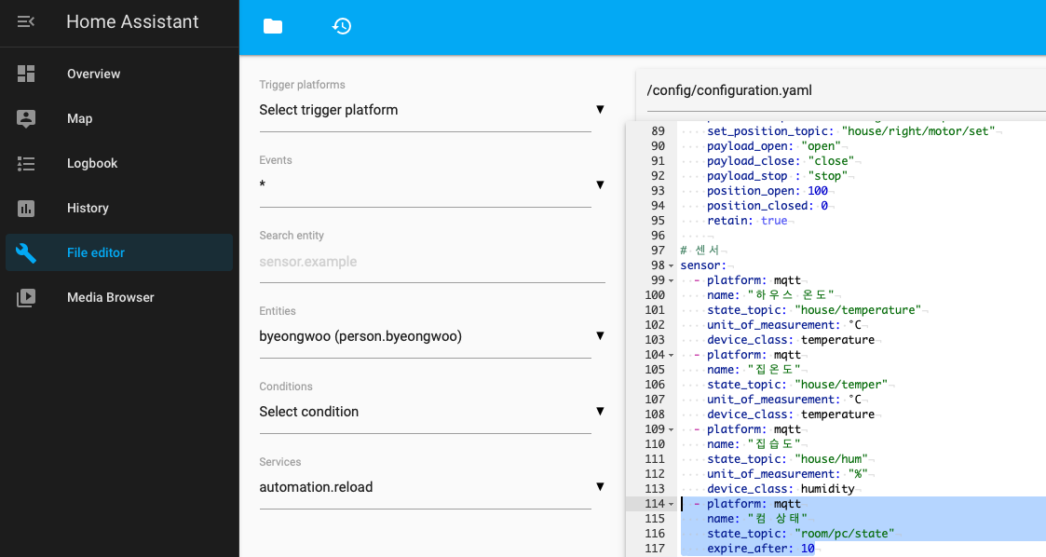Click the state_topic "house/temper" line
Viewport: 1046px width, 557px height.
[797, 385]
